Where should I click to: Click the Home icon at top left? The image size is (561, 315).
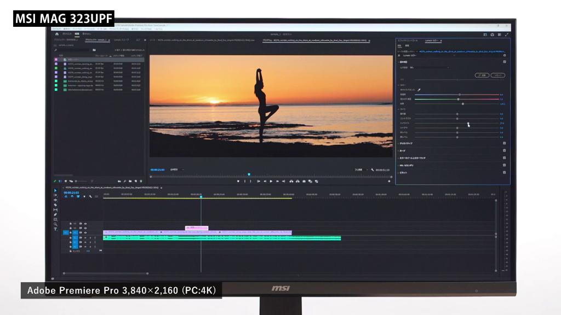[57, 34]
